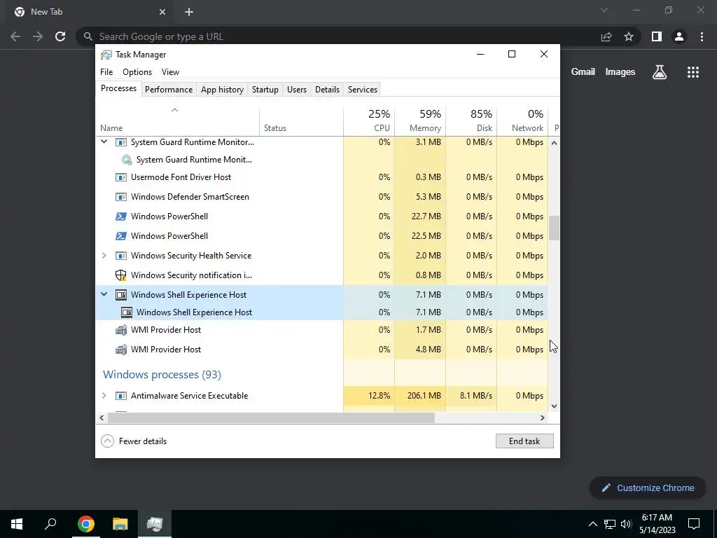Collapse view with Fewer details arrow
Screen dimensions: 717x538
107,441
